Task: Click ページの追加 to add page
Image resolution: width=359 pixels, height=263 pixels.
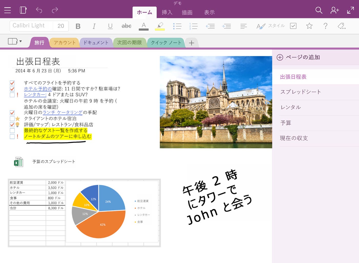Action: (x=303, y=57)
